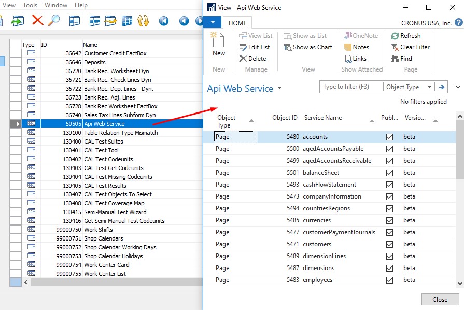
Task: Toggle Published checkbox for agedAccountsReceivable
Action: [x=389, y=161]
